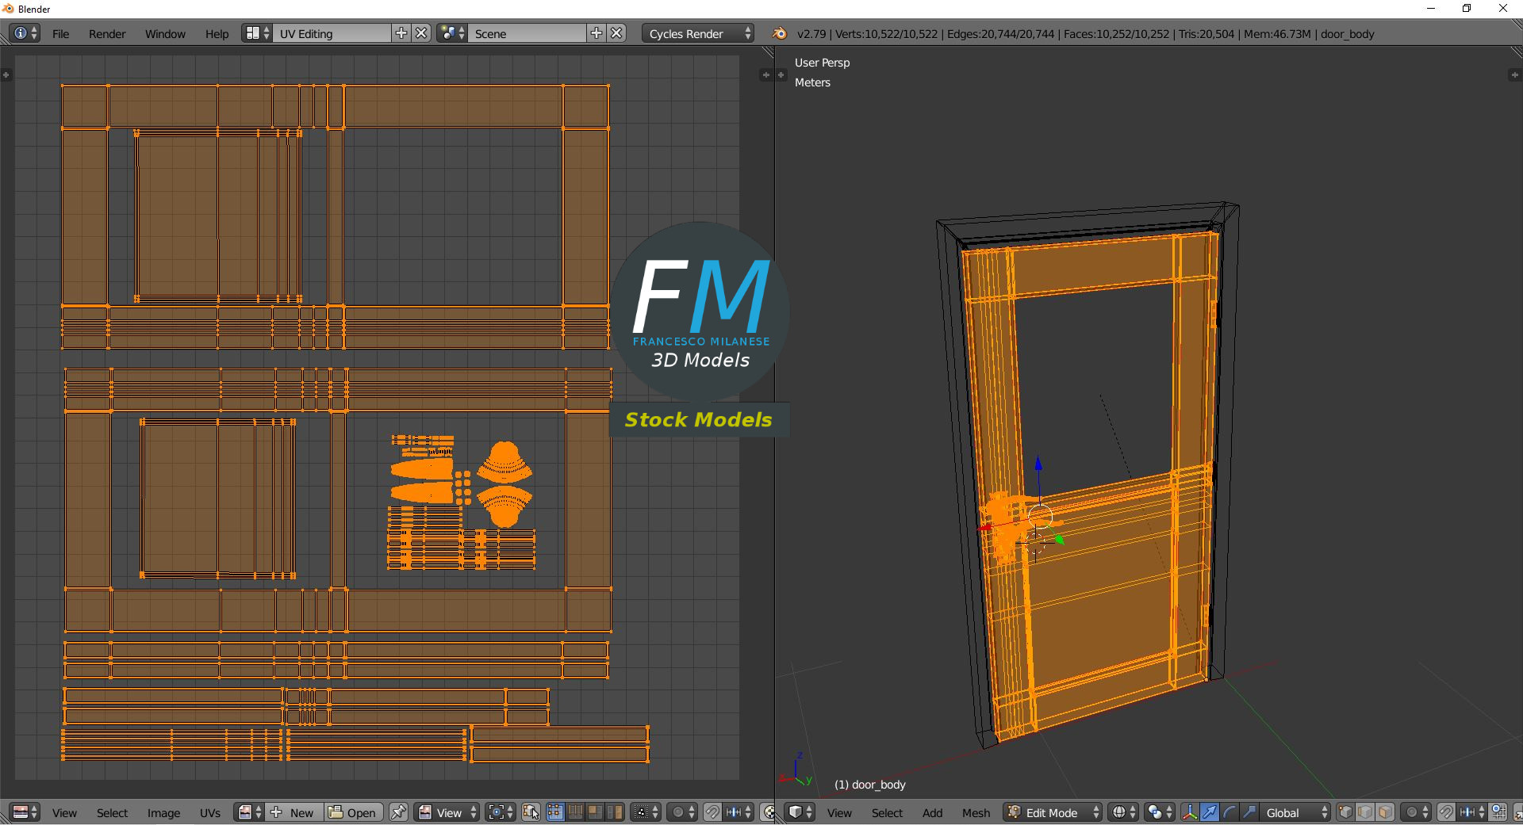Viewport: 1523px width, 825px height.
Task: Enable the translate manipulator arrow icon
Action: tap(1210, 812)
